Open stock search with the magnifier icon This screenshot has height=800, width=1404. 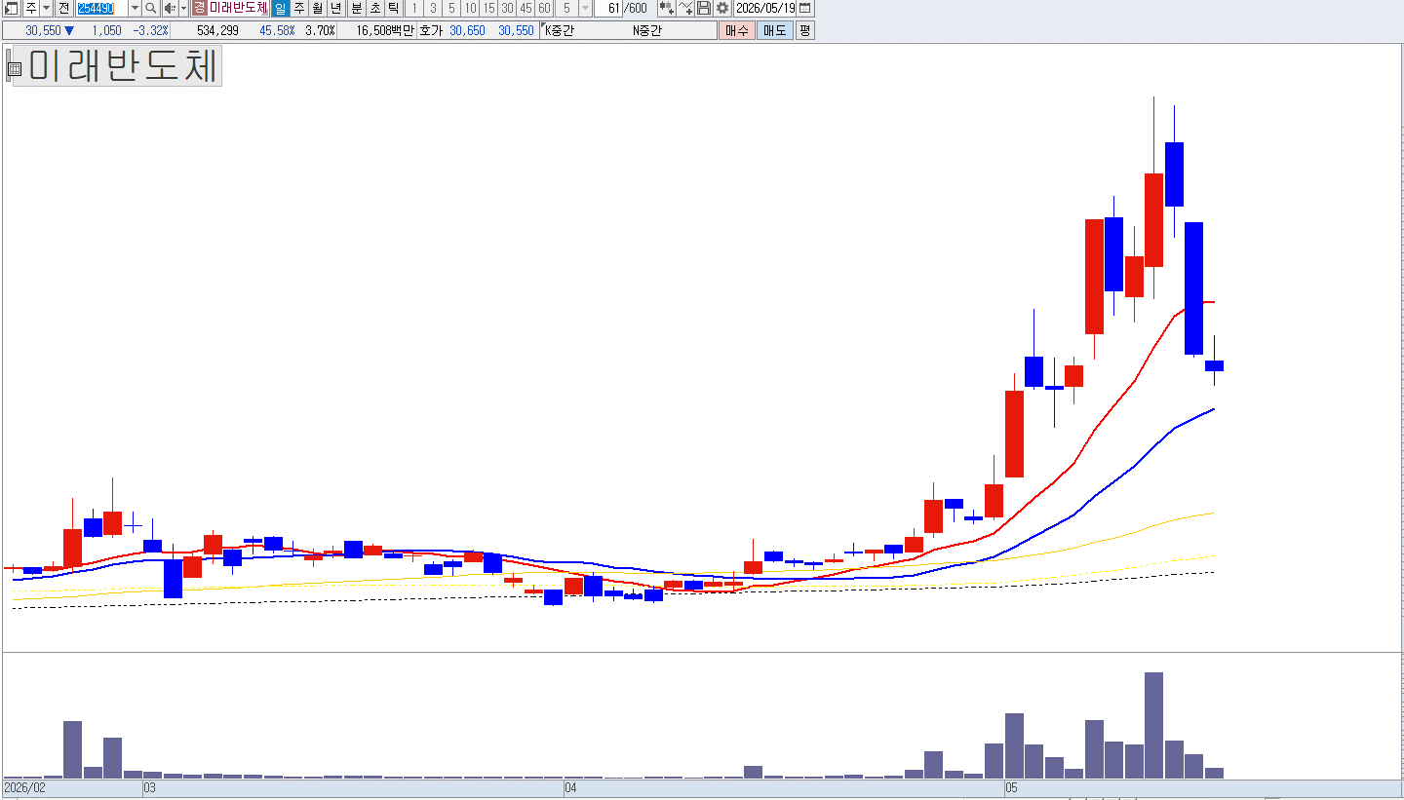pyautogui.click(x=150, y=8)
